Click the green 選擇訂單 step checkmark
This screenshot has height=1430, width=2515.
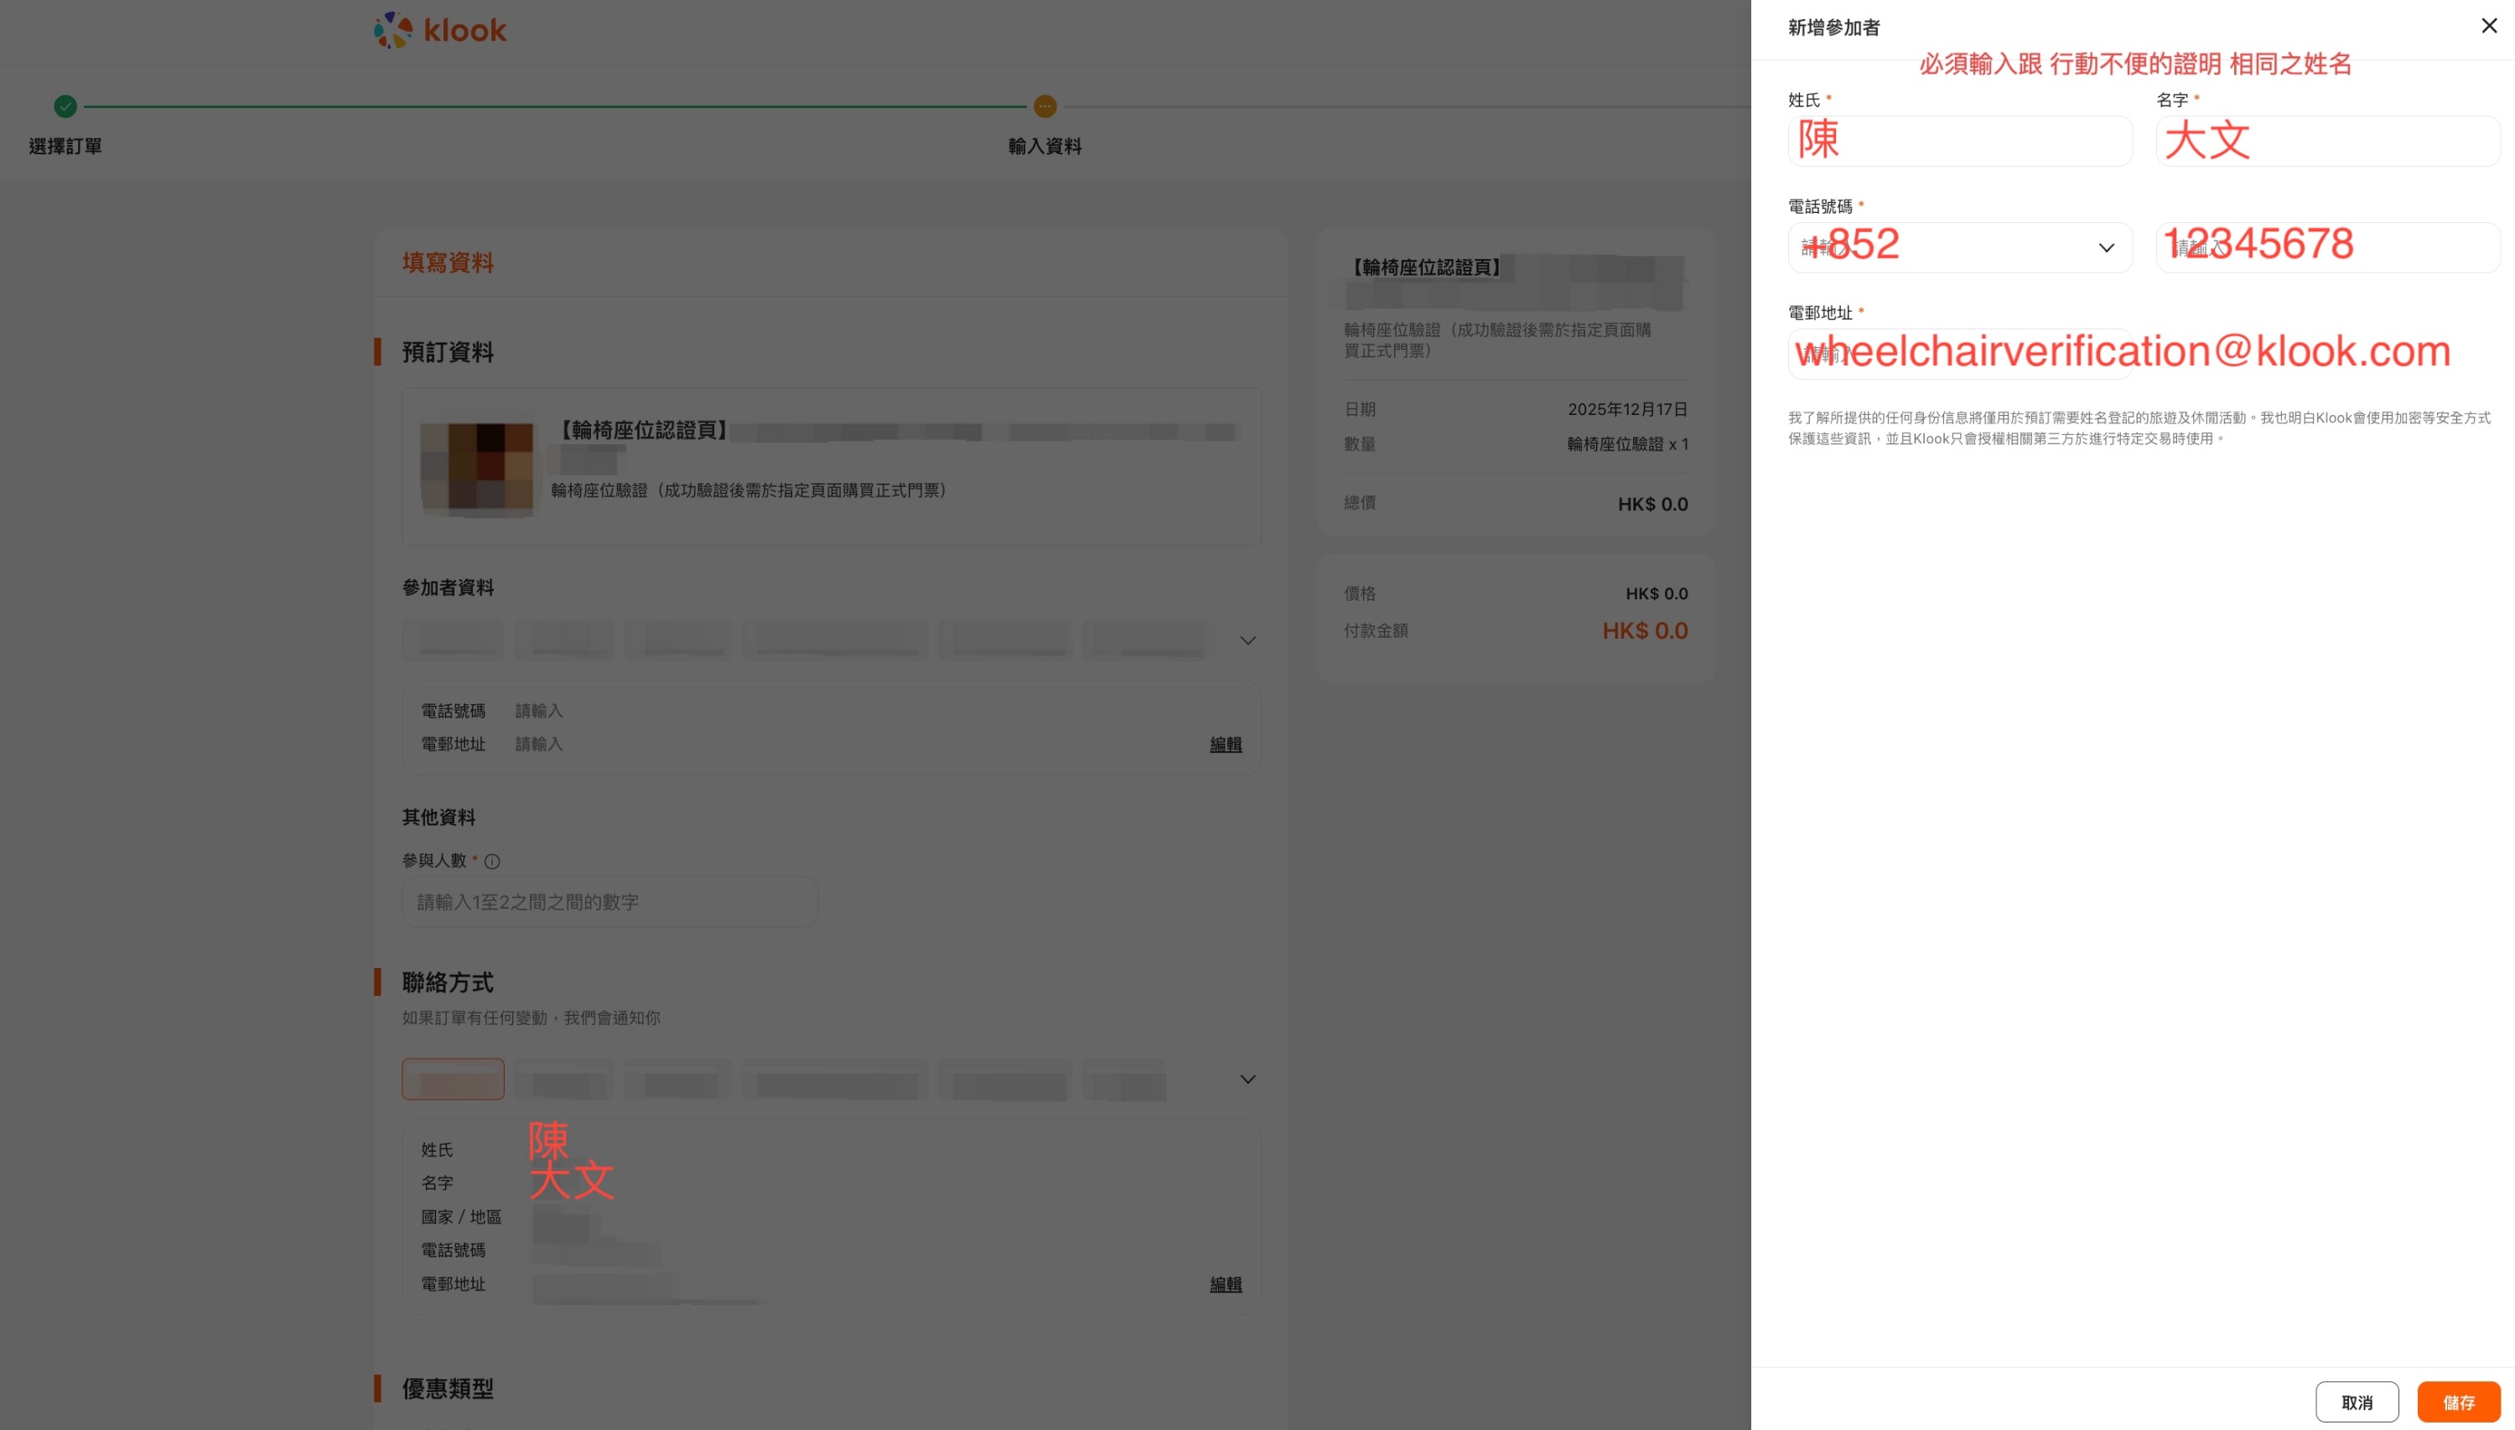[x=65, y=106]
